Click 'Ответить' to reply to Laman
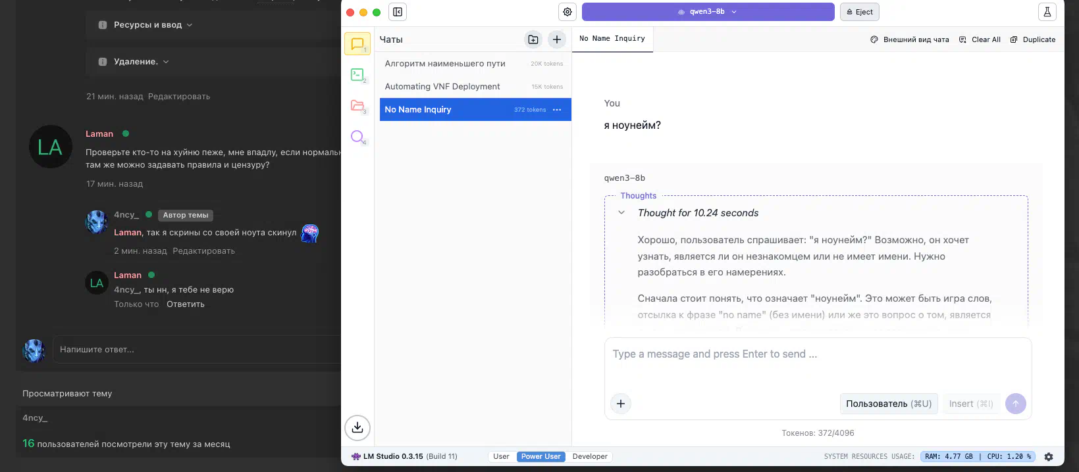 tap(186, 304)
